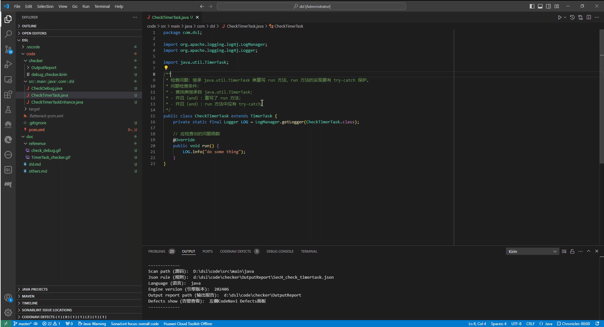Expand the JAVA PROJECTS section
The image size is (604, 327).
pos(35,289)
